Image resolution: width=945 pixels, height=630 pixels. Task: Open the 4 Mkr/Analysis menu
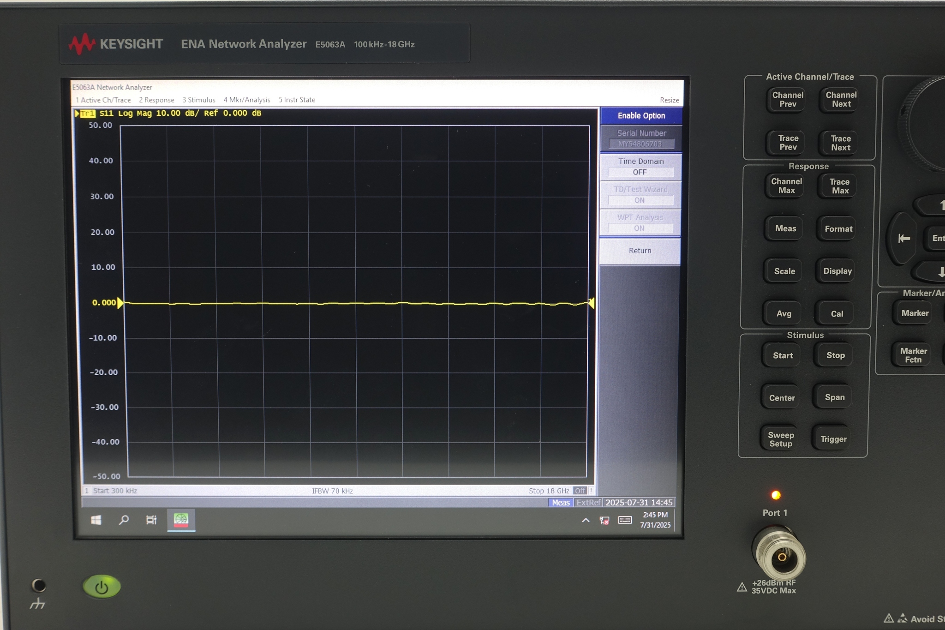point(246,99)
